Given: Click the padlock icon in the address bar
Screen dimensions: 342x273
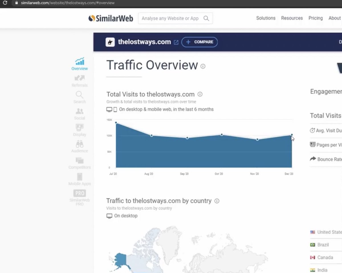Looking at the screenshot, I should 16,3.
